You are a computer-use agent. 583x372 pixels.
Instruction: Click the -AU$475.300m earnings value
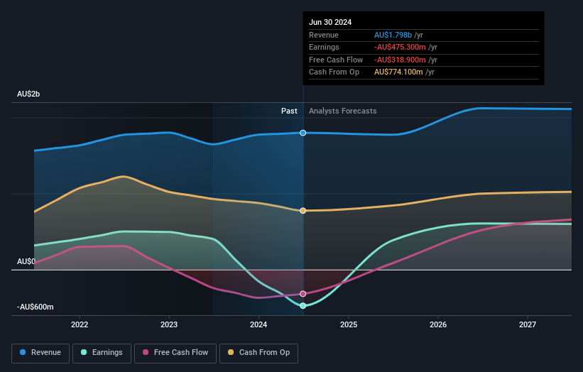pos(400,47)
